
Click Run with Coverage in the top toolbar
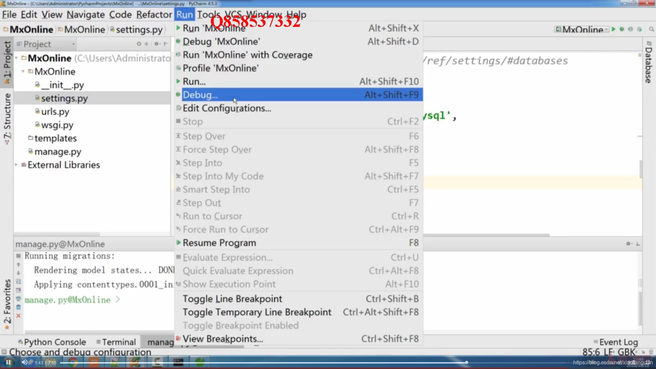click(630, 29)
